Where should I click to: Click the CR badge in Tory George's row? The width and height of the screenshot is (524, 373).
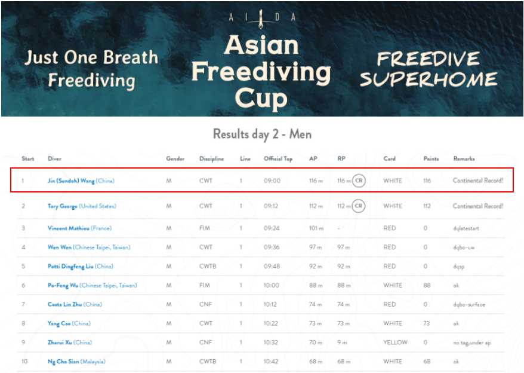(x=358, y=206)
